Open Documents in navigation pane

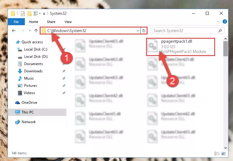[30, 64]
